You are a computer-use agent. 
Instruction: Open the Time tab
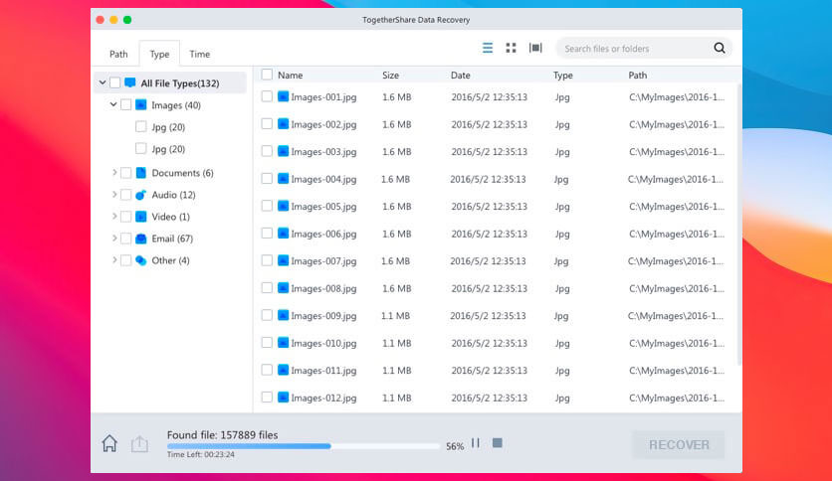199,54
